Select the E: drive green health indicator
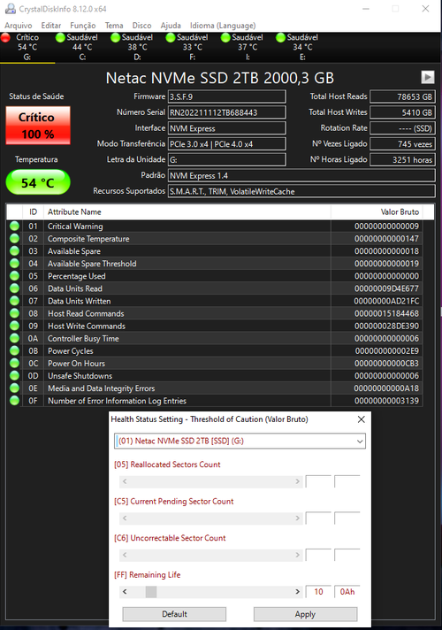The height and width of the screenshot is (630, 442). 280,37
